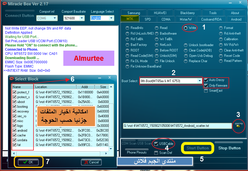Click the scatter file path field
Screen dimensions: 248x171
click(x=177, y=126)
